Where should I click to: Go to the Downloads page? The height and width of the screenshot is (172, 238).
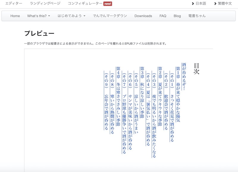point(143,16)
